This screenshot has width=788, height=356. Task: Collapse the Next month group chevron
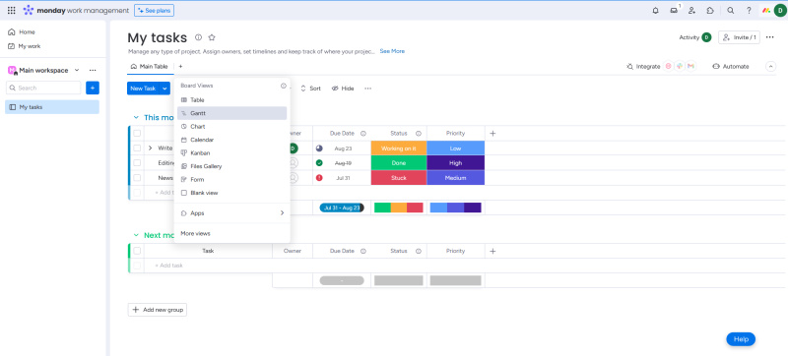coord(136,235)
